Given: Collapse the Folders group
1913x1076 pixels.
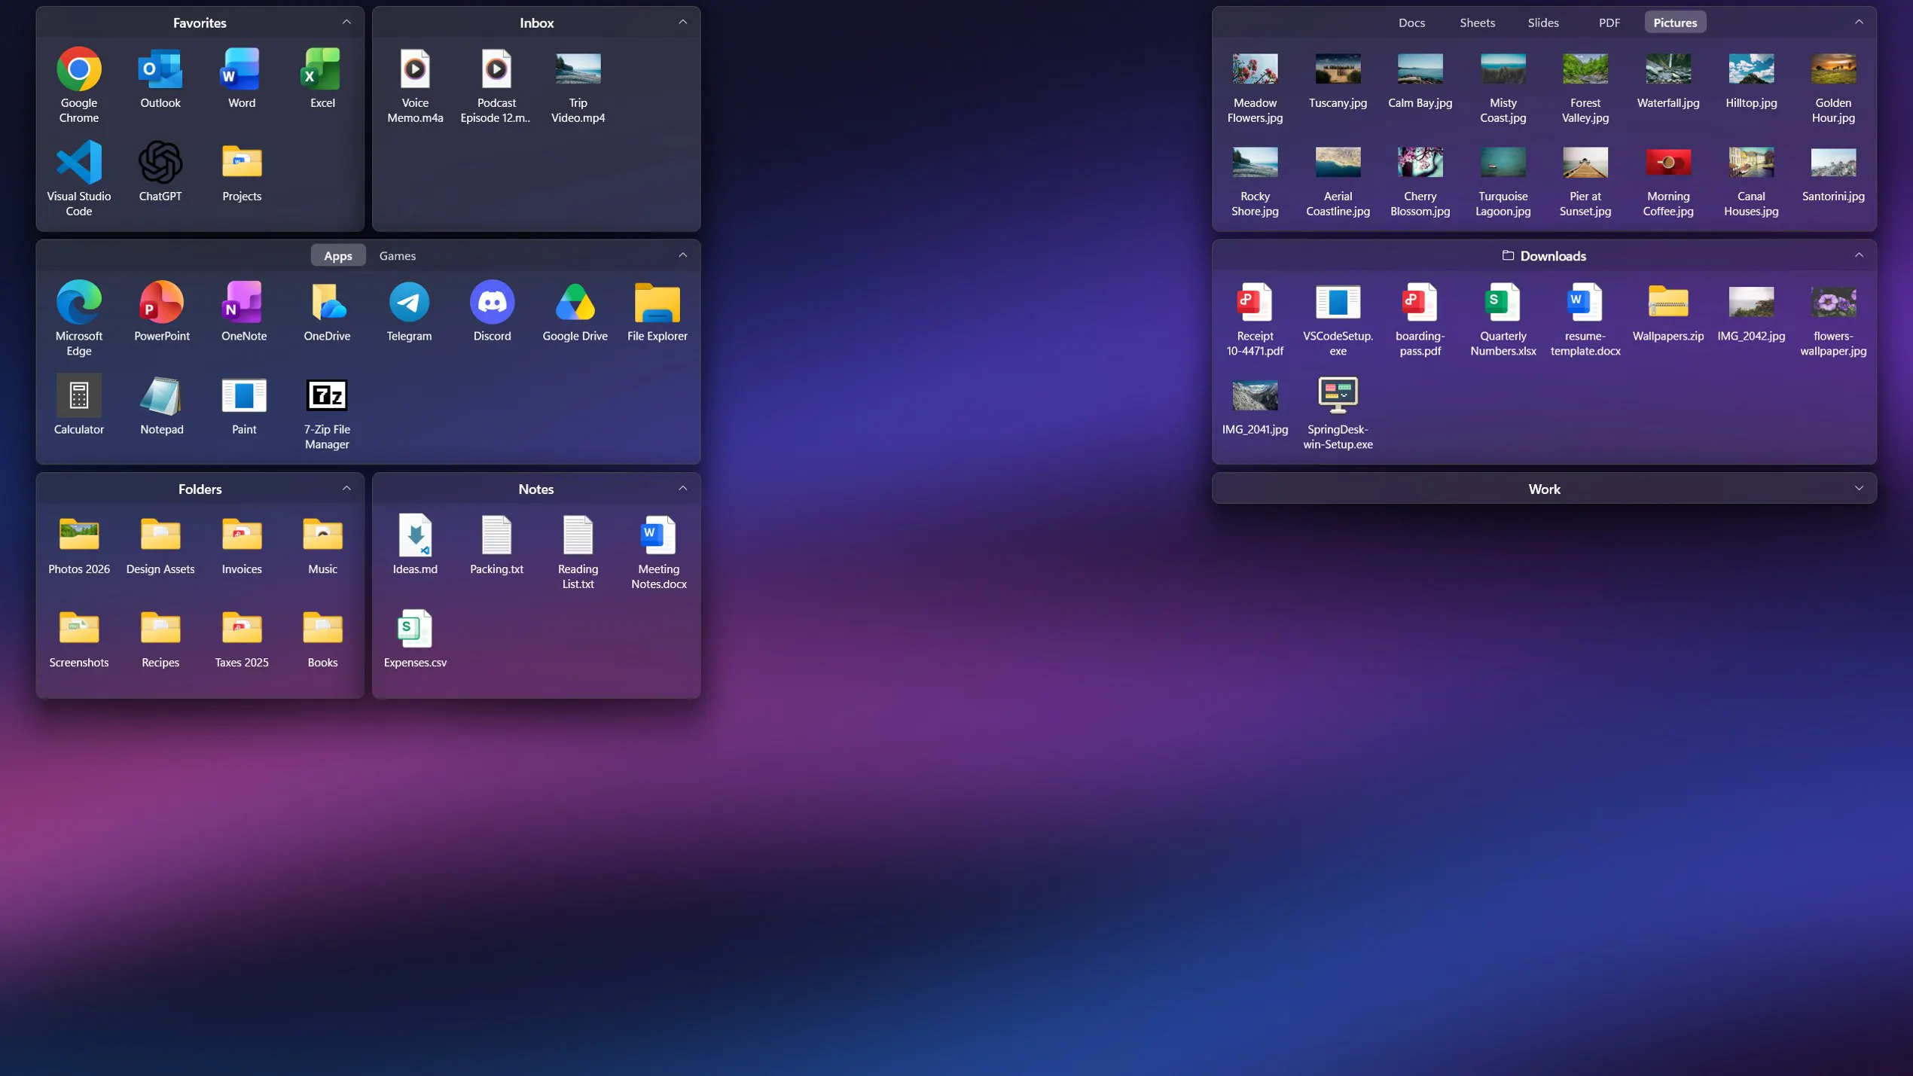Looking at the screenshot, I should tap(346, 489).
